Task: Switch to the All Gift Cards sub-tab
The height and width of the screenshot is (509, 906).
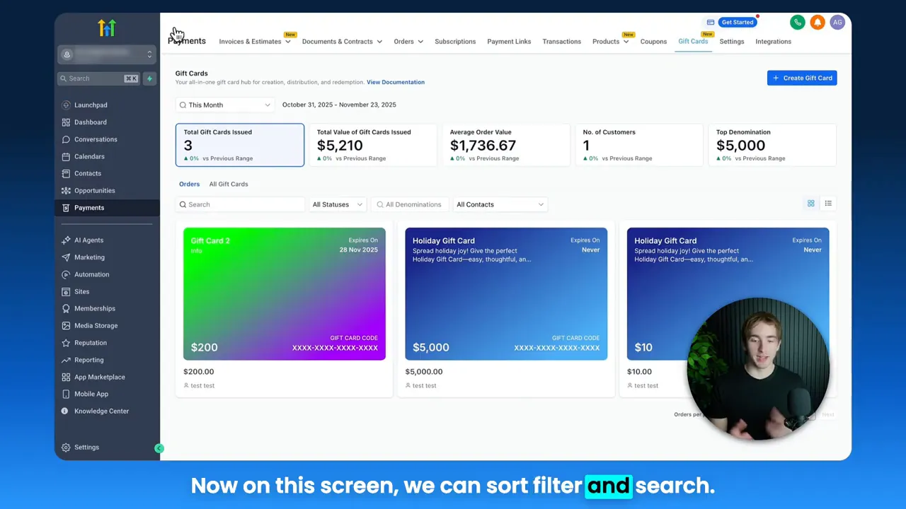Action: 229,184
